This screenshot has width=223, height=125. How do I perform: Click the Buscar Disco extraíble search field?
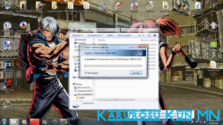(139, 30)
